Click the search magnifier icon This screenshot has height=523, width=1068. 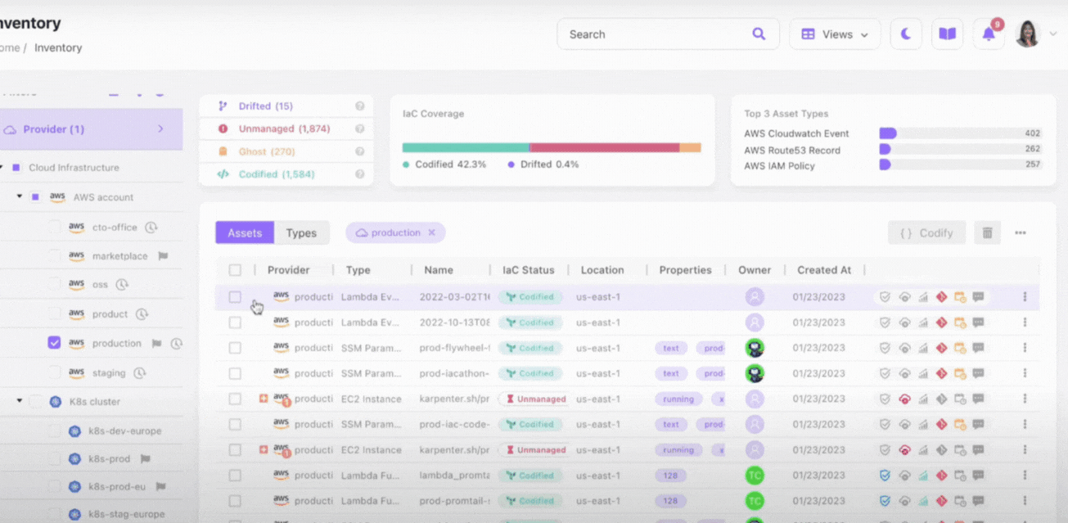tap(759, 34)
